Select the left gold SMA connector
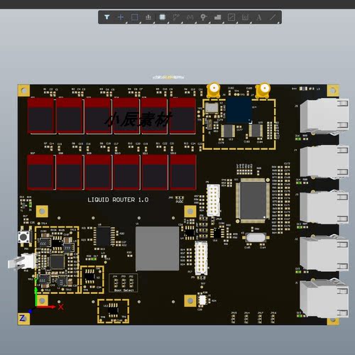Image resolution: width=355 pixels, height=355 pixels. (x=214, y=90)
